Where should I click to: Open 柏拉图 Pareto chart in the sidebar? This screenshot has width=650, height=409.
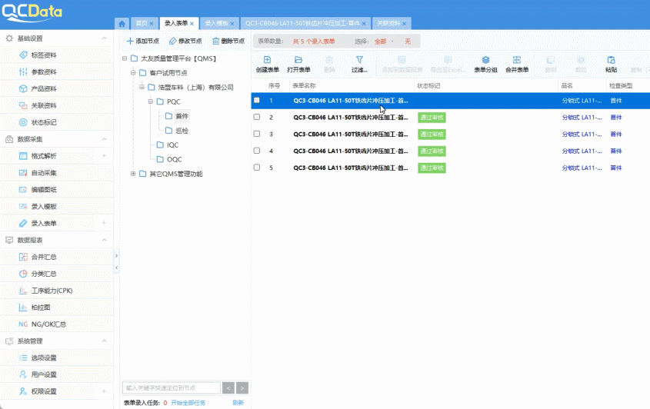[x=41, y=308]
